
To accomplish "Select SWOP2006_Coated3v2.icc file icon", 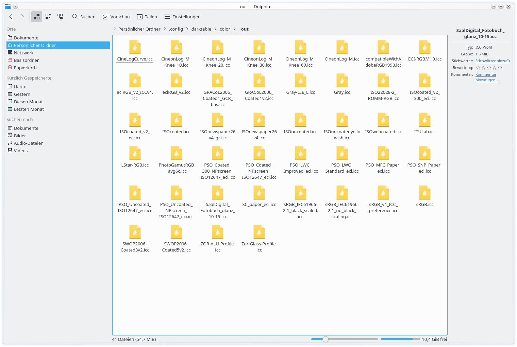I will [135, 232].
